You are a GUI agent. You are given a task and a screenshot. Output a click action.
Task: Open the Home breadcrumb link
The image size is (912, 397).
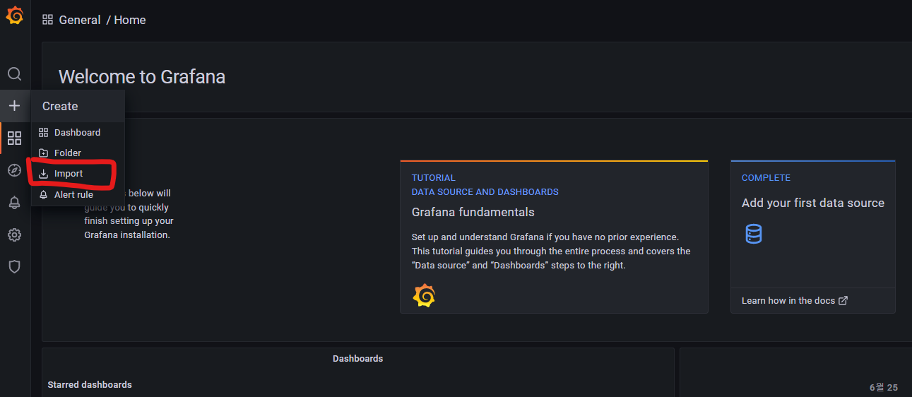pos(130,20)
